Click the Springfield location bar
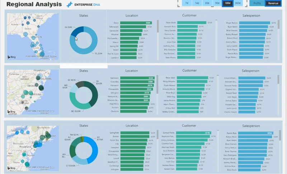This screenshot has width=287, height=174. click(135, 133)
